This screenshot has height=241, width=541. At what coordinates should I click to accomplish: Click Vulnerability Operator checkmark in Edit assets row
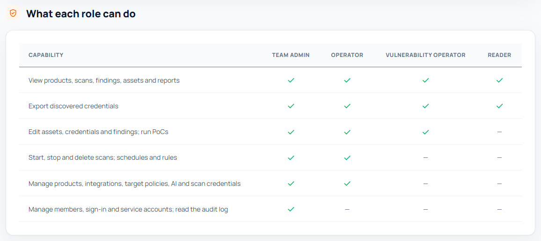[x=426, y=132]
